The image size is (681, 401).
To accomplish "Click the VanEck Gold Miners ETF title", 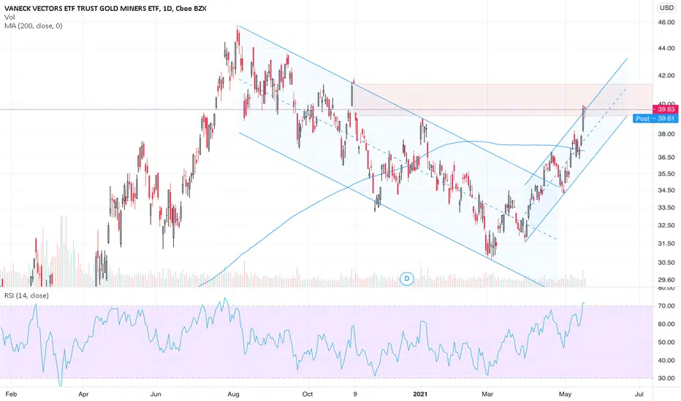I will point(105,8).
